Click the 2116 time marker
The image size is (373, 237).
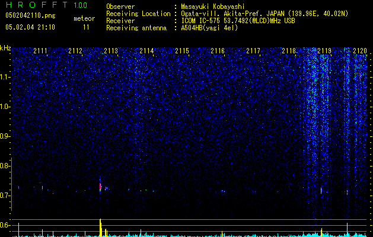click(218, 51)
